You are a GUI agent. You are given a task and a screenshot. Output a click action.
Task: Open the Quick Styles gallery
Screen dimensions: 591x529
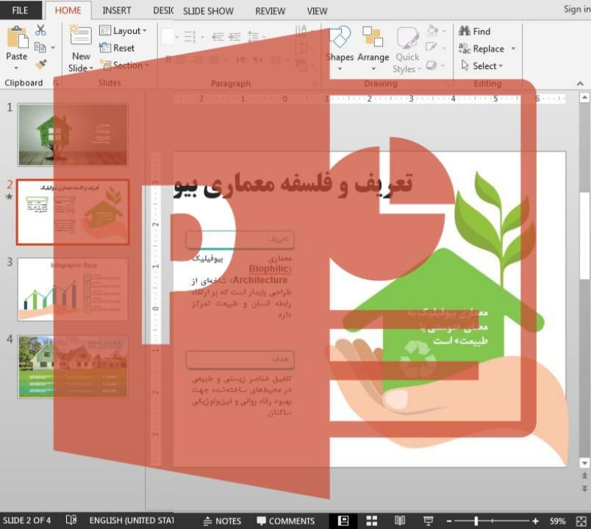click(x=406, y=50)
